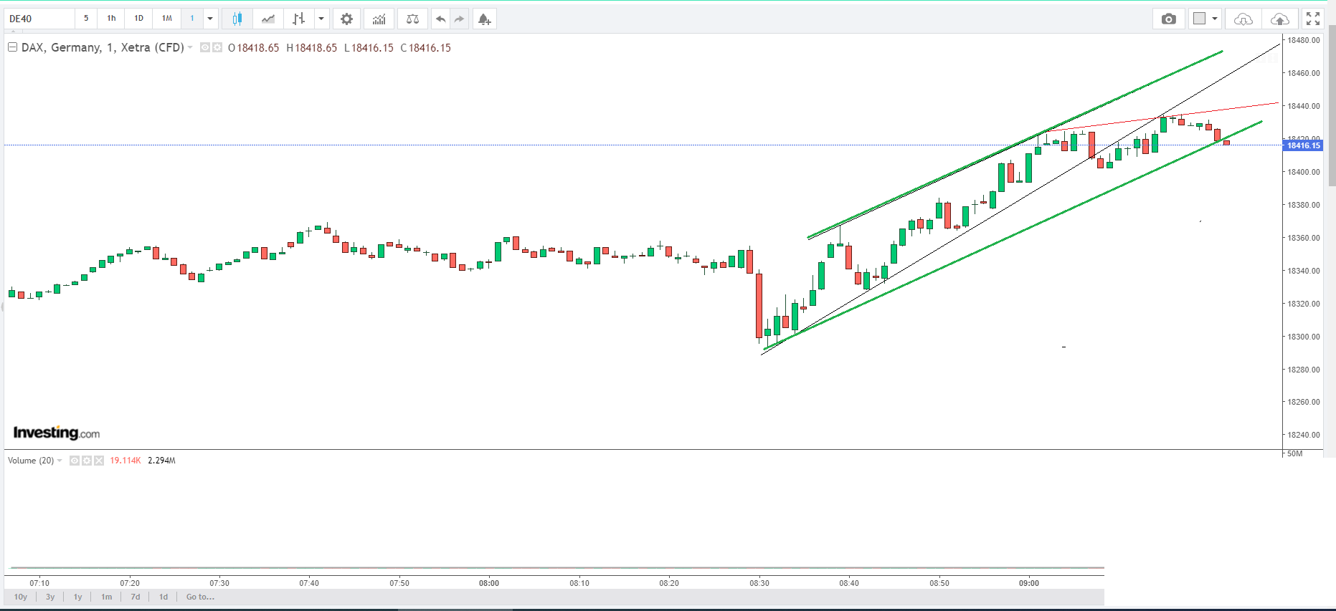Click the 07:10 time axis label
Screen dimensions: 1336x611
pyautogui.click(x=39, y=583)
